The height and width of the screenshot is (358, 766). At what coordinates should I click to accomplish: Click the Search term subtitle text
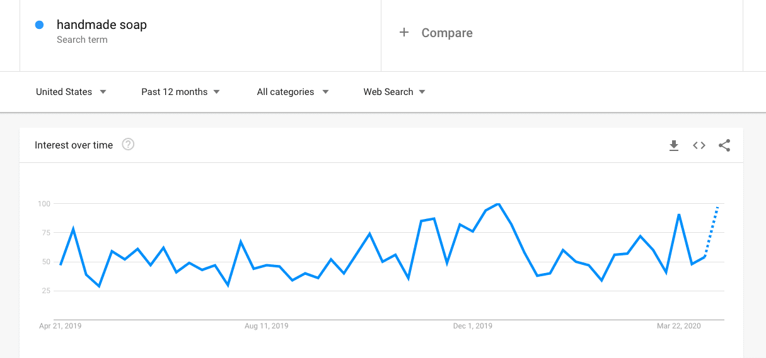tap(82, 40)
